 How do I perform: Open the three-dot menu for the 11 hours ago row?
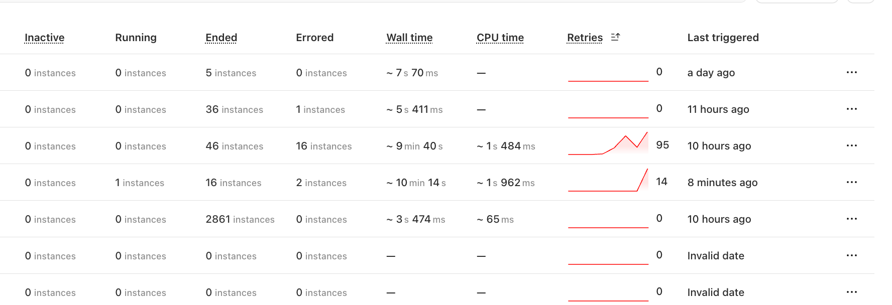coord(851,109)
